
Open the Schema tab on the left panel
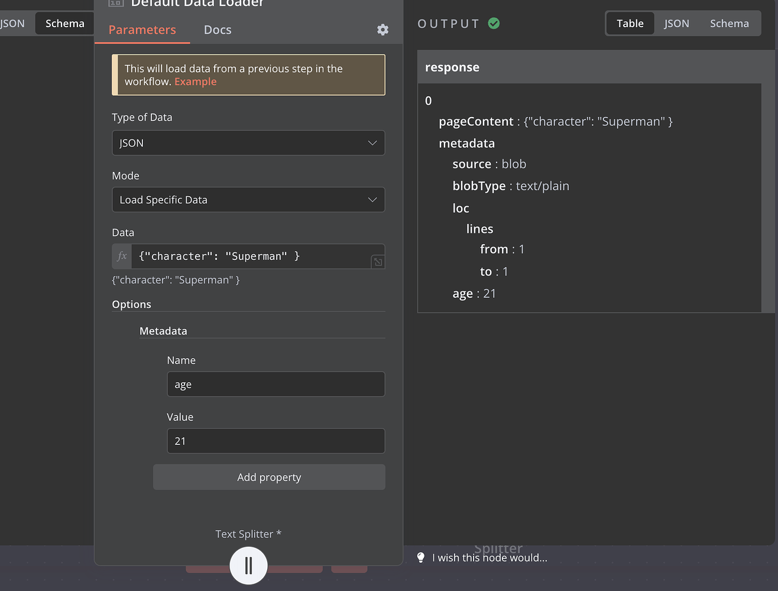point(64,23)
